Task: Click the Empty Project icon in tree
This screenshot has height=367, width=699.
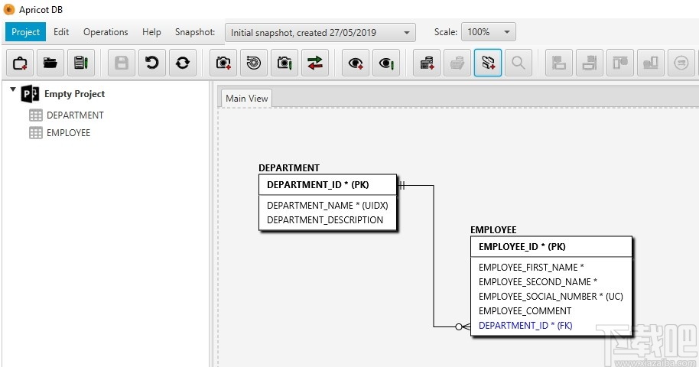Action: pyautogui.click(x=30, y=94)
